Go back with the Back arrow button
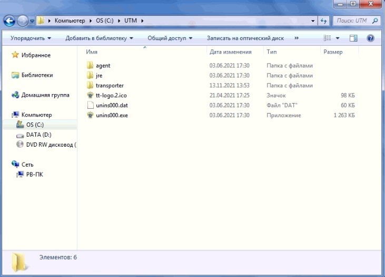This screenshot has height=277, width=385. click(9, 21)
